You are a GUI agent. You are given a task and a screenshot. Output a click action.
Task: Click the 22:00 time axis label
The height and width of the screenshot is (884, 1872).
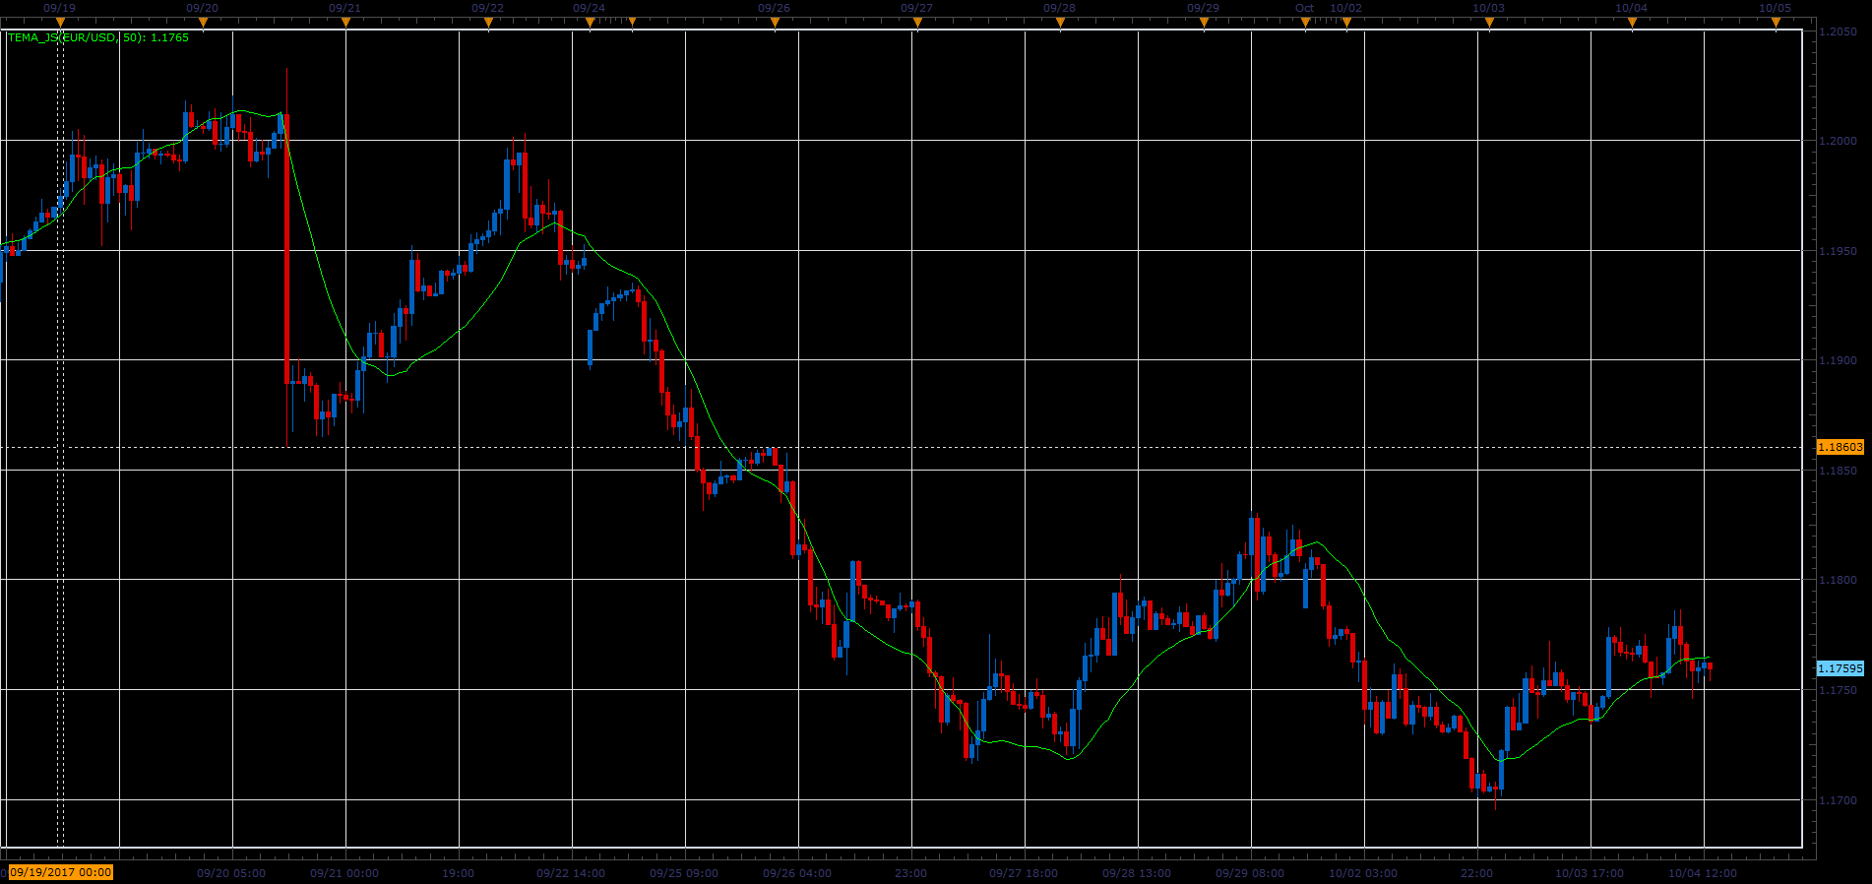click(x=1476, y=873)
